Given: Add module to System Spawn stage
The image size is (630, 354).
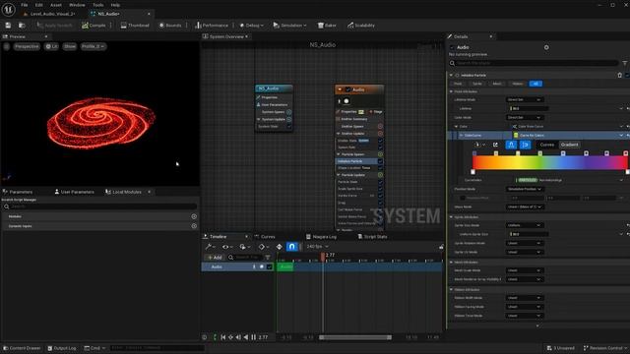Looking at the screenshot, I should 288,112.
